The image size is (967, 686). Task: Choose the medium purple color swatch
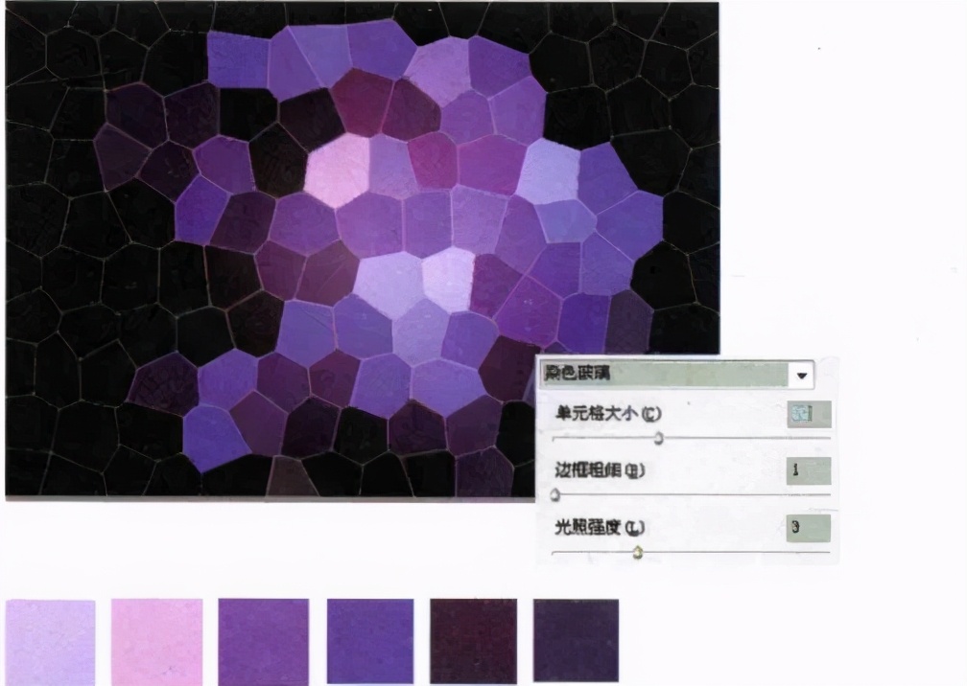[264, 641]
